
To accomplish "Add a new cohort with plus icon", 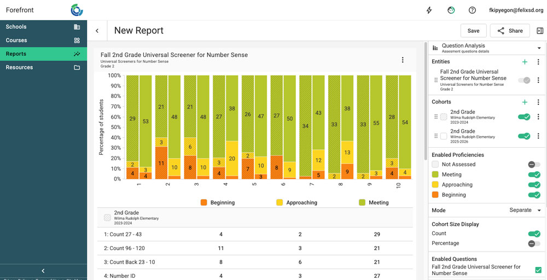I will pos(525,102).
